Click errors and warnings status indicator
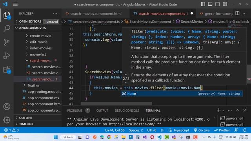 [11, 130]
